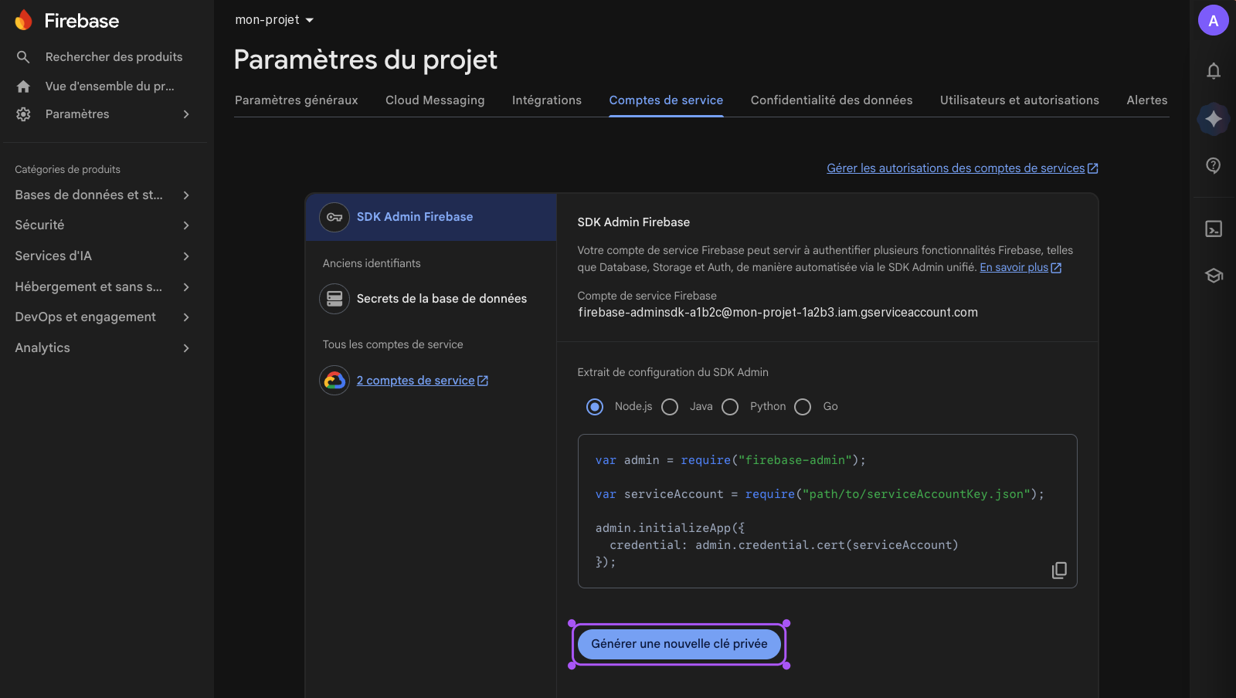Click the Paramètres gear icon
Screen dimensions: 1236x698
click(23, 114)
